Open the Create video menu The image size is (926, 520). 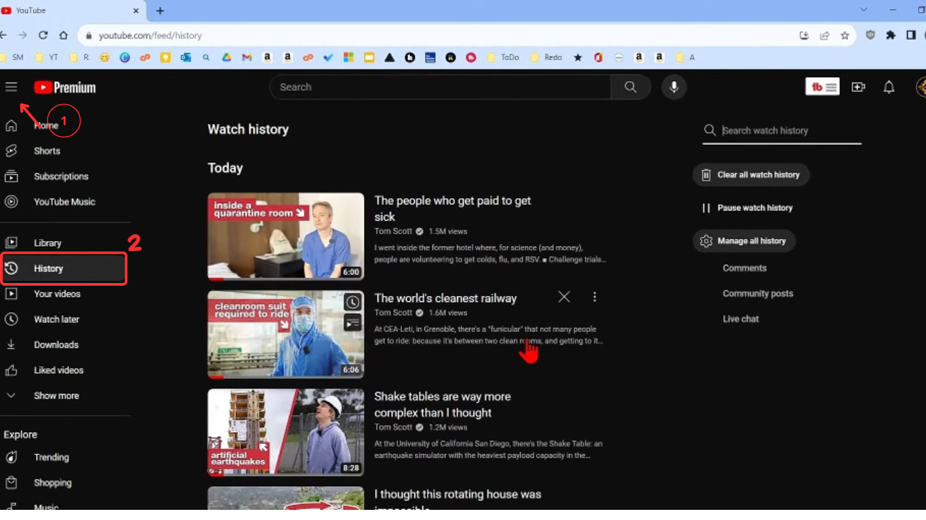point(858,87)
